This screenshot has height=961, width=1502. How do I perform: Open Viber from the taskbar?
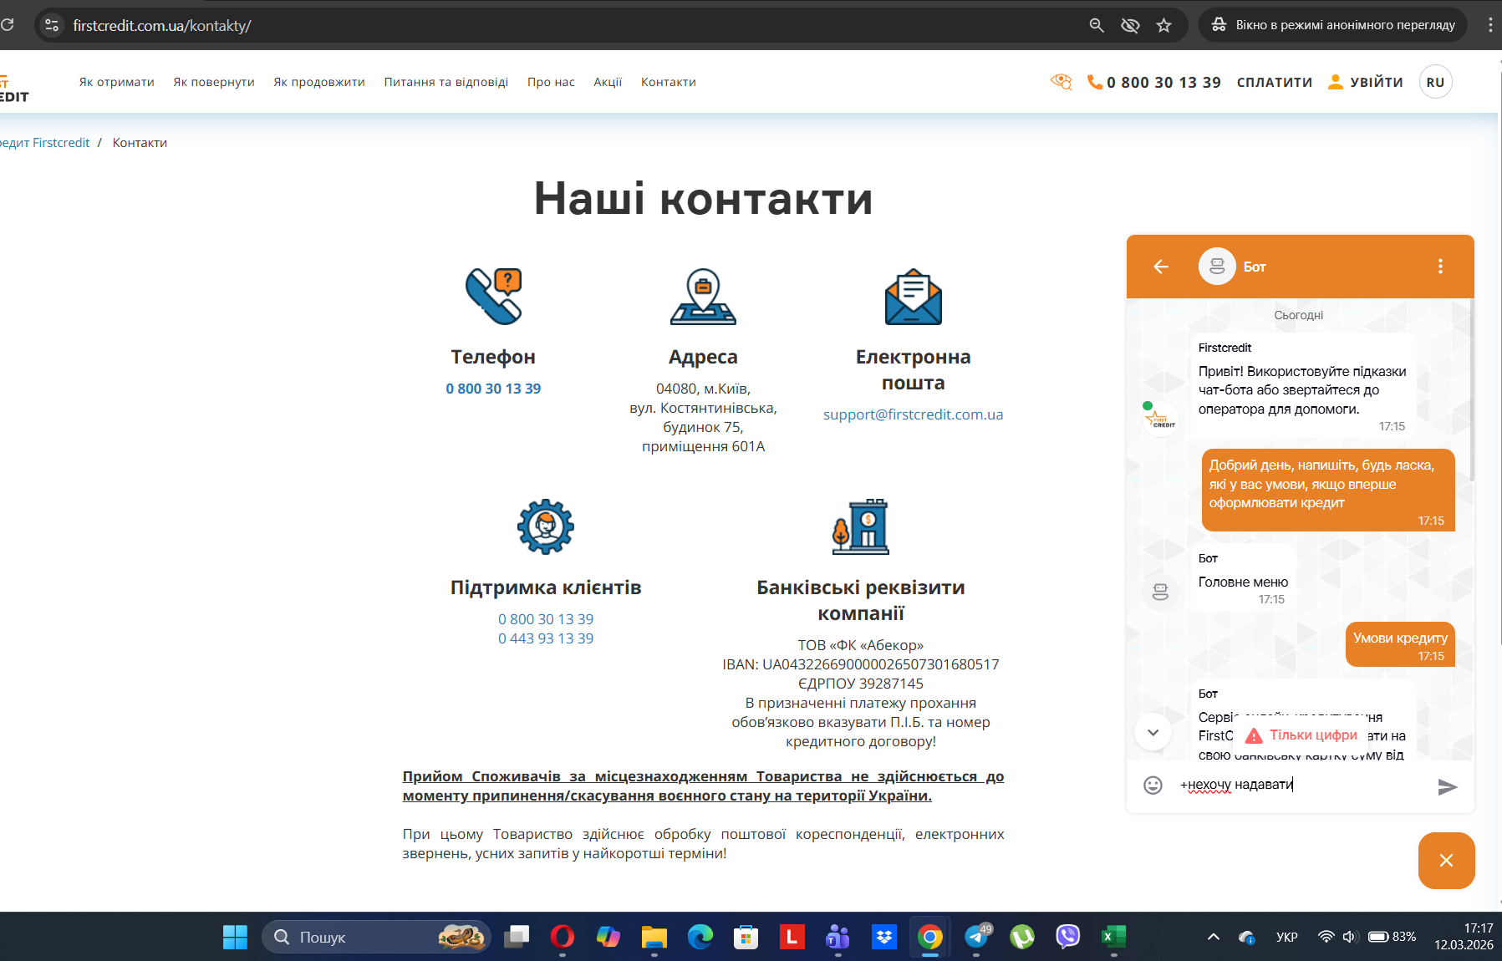pos(1068,937)
